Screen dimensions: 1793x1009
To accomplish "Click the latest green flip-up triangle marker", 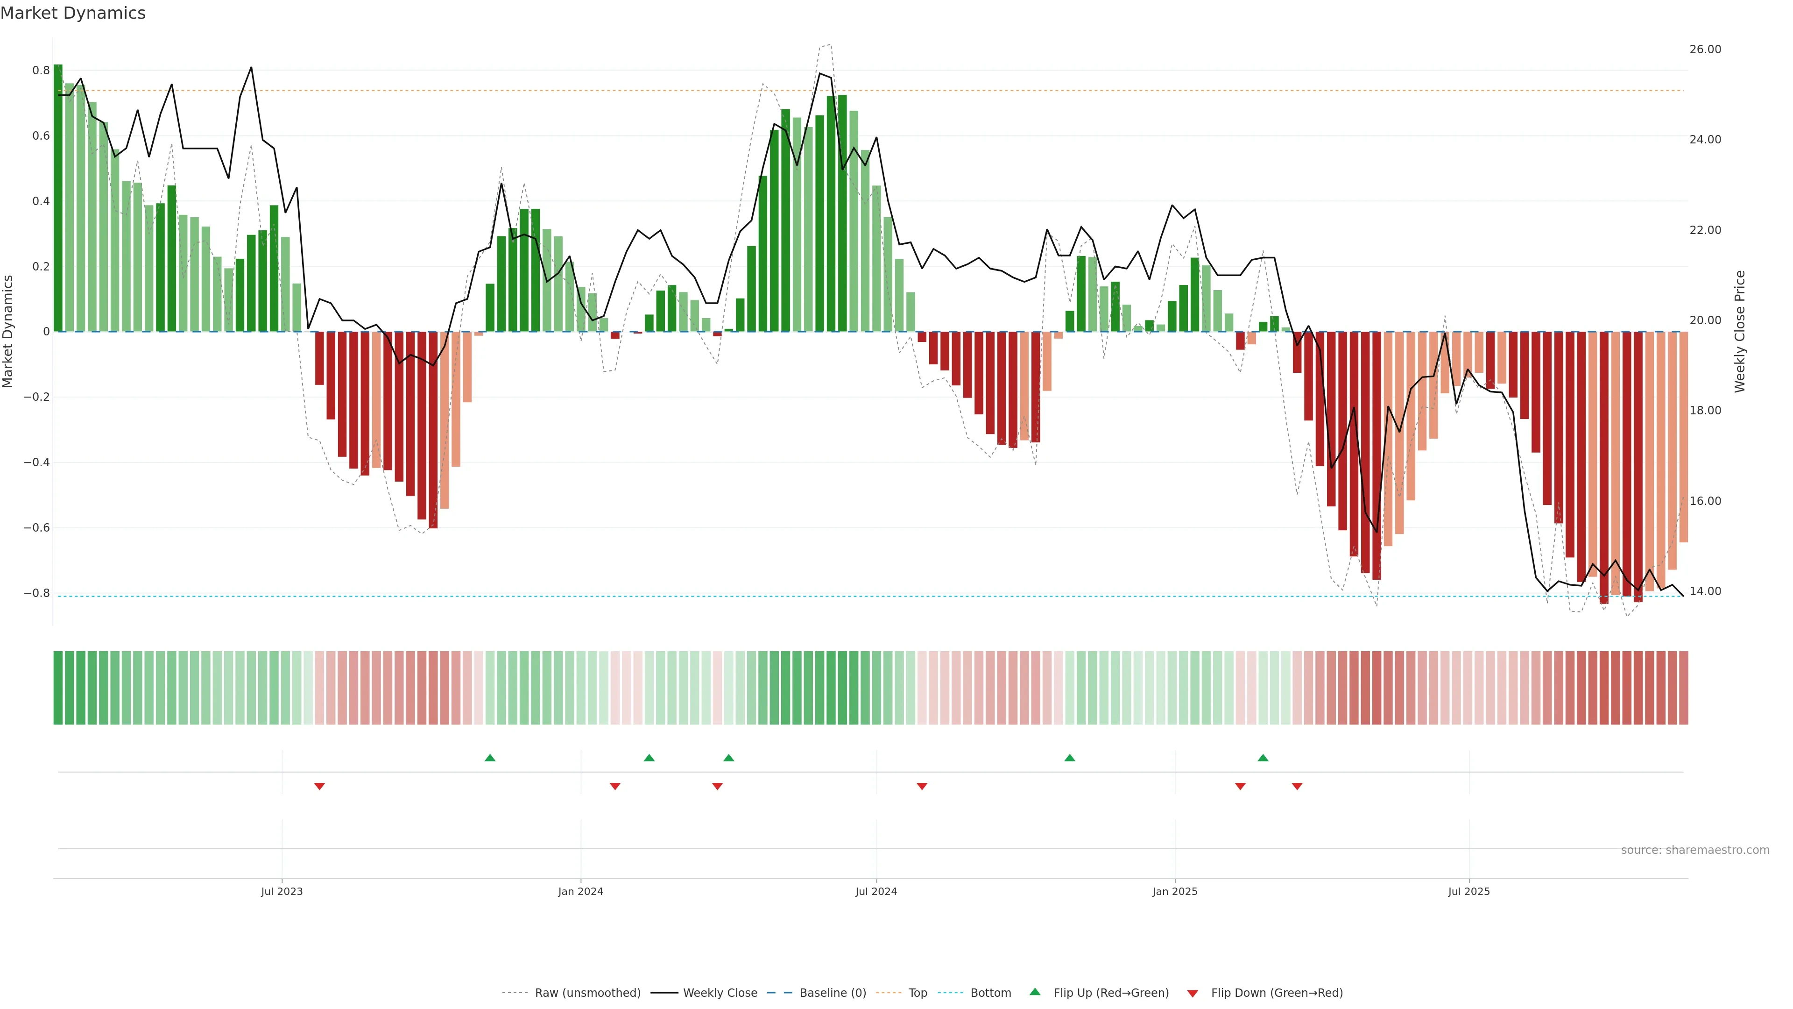I will [1263, 758].
